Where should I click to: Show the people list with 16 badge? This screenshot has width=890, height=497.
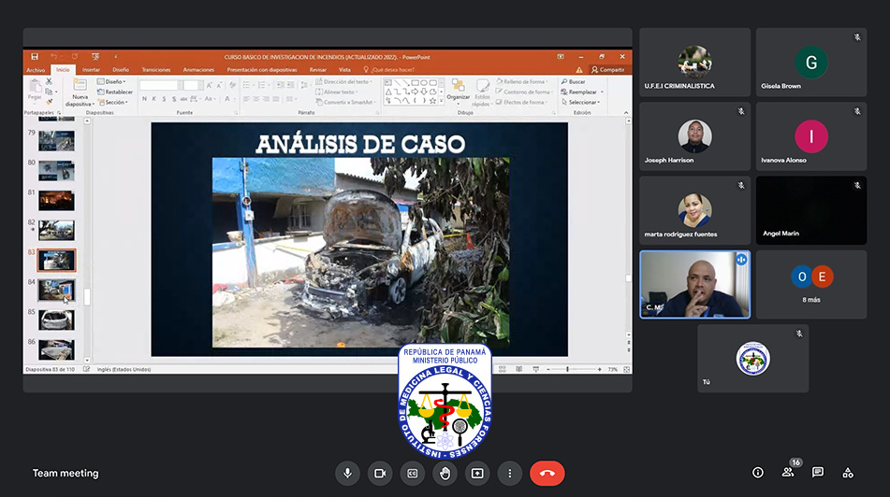click(788, 472)
